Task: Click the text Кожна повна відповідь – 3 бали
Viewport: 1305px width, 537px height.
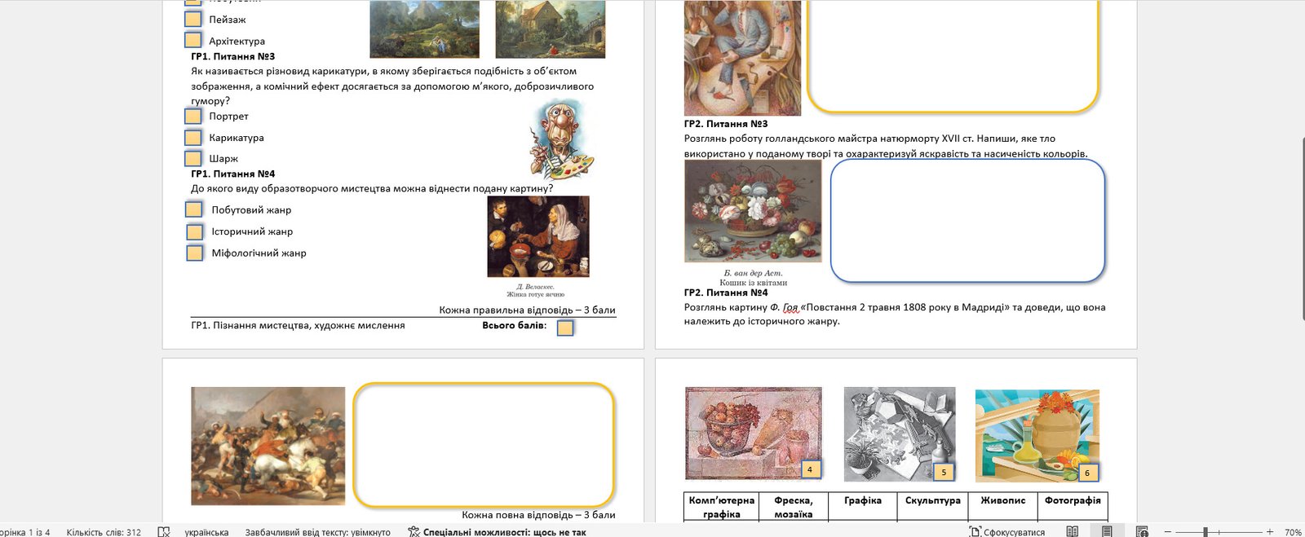Action: click(x=538, y=515)
